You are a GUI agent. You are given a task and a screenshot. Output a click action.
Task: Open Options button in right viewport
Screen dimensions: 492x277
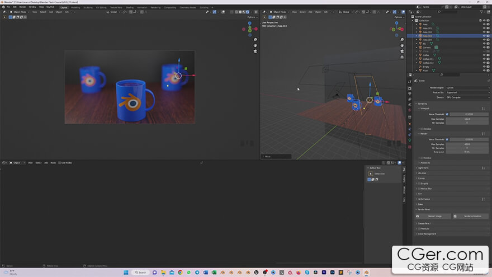click(x=399, y=17)
